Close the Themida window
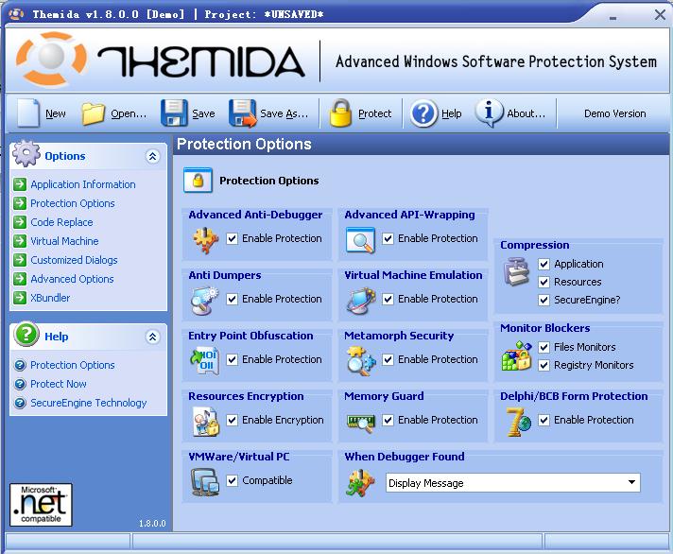 [x=660, y=15]
